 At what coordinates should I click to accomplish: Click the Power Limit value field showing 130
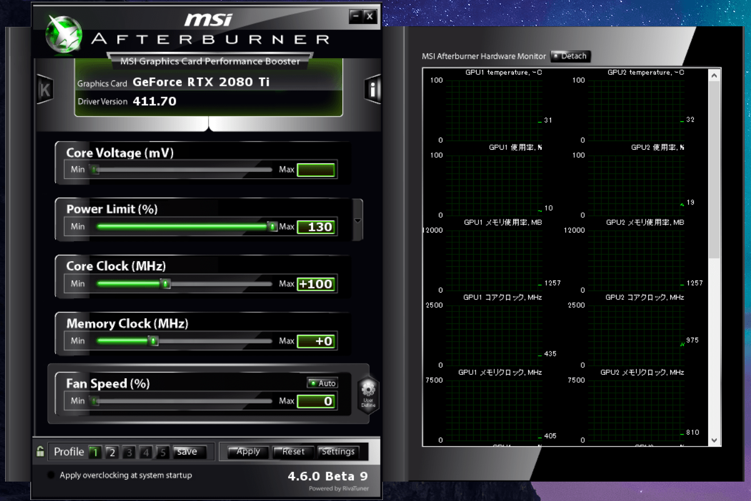tap(316, 227)
